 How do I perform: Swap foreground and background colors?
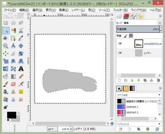pos(18,113)
